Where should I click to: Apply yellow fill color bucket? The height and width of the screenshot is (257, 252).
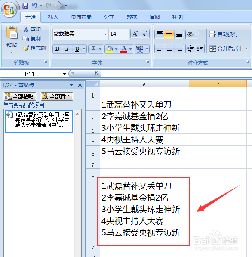(x=110, y=49)
